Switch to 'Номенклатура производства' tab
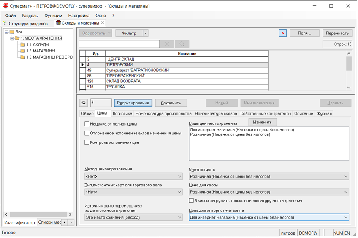The width and height of the screenshot is (358, 238). point(163,113)
